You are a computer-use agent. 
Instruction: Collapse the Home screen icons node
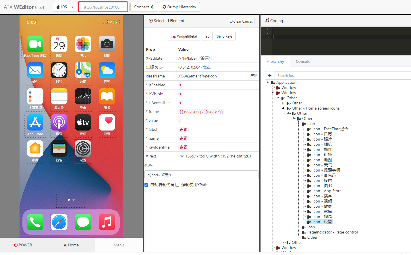coord(283,108)
